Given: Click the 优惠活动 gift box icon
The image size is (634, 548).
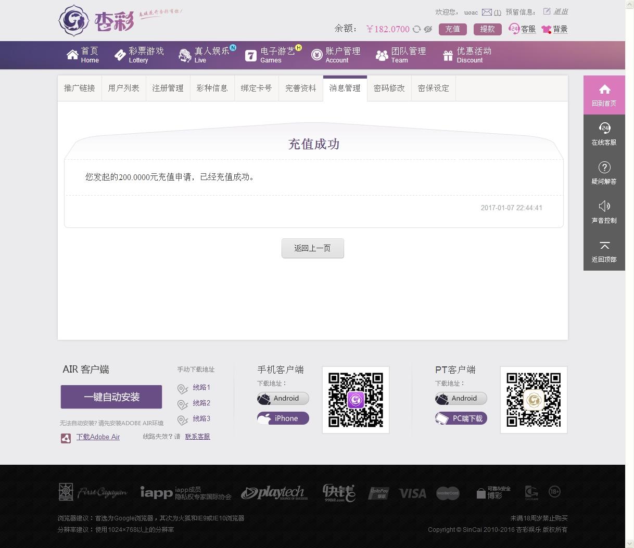Looking at the screenshot, I should coord(448,55).
